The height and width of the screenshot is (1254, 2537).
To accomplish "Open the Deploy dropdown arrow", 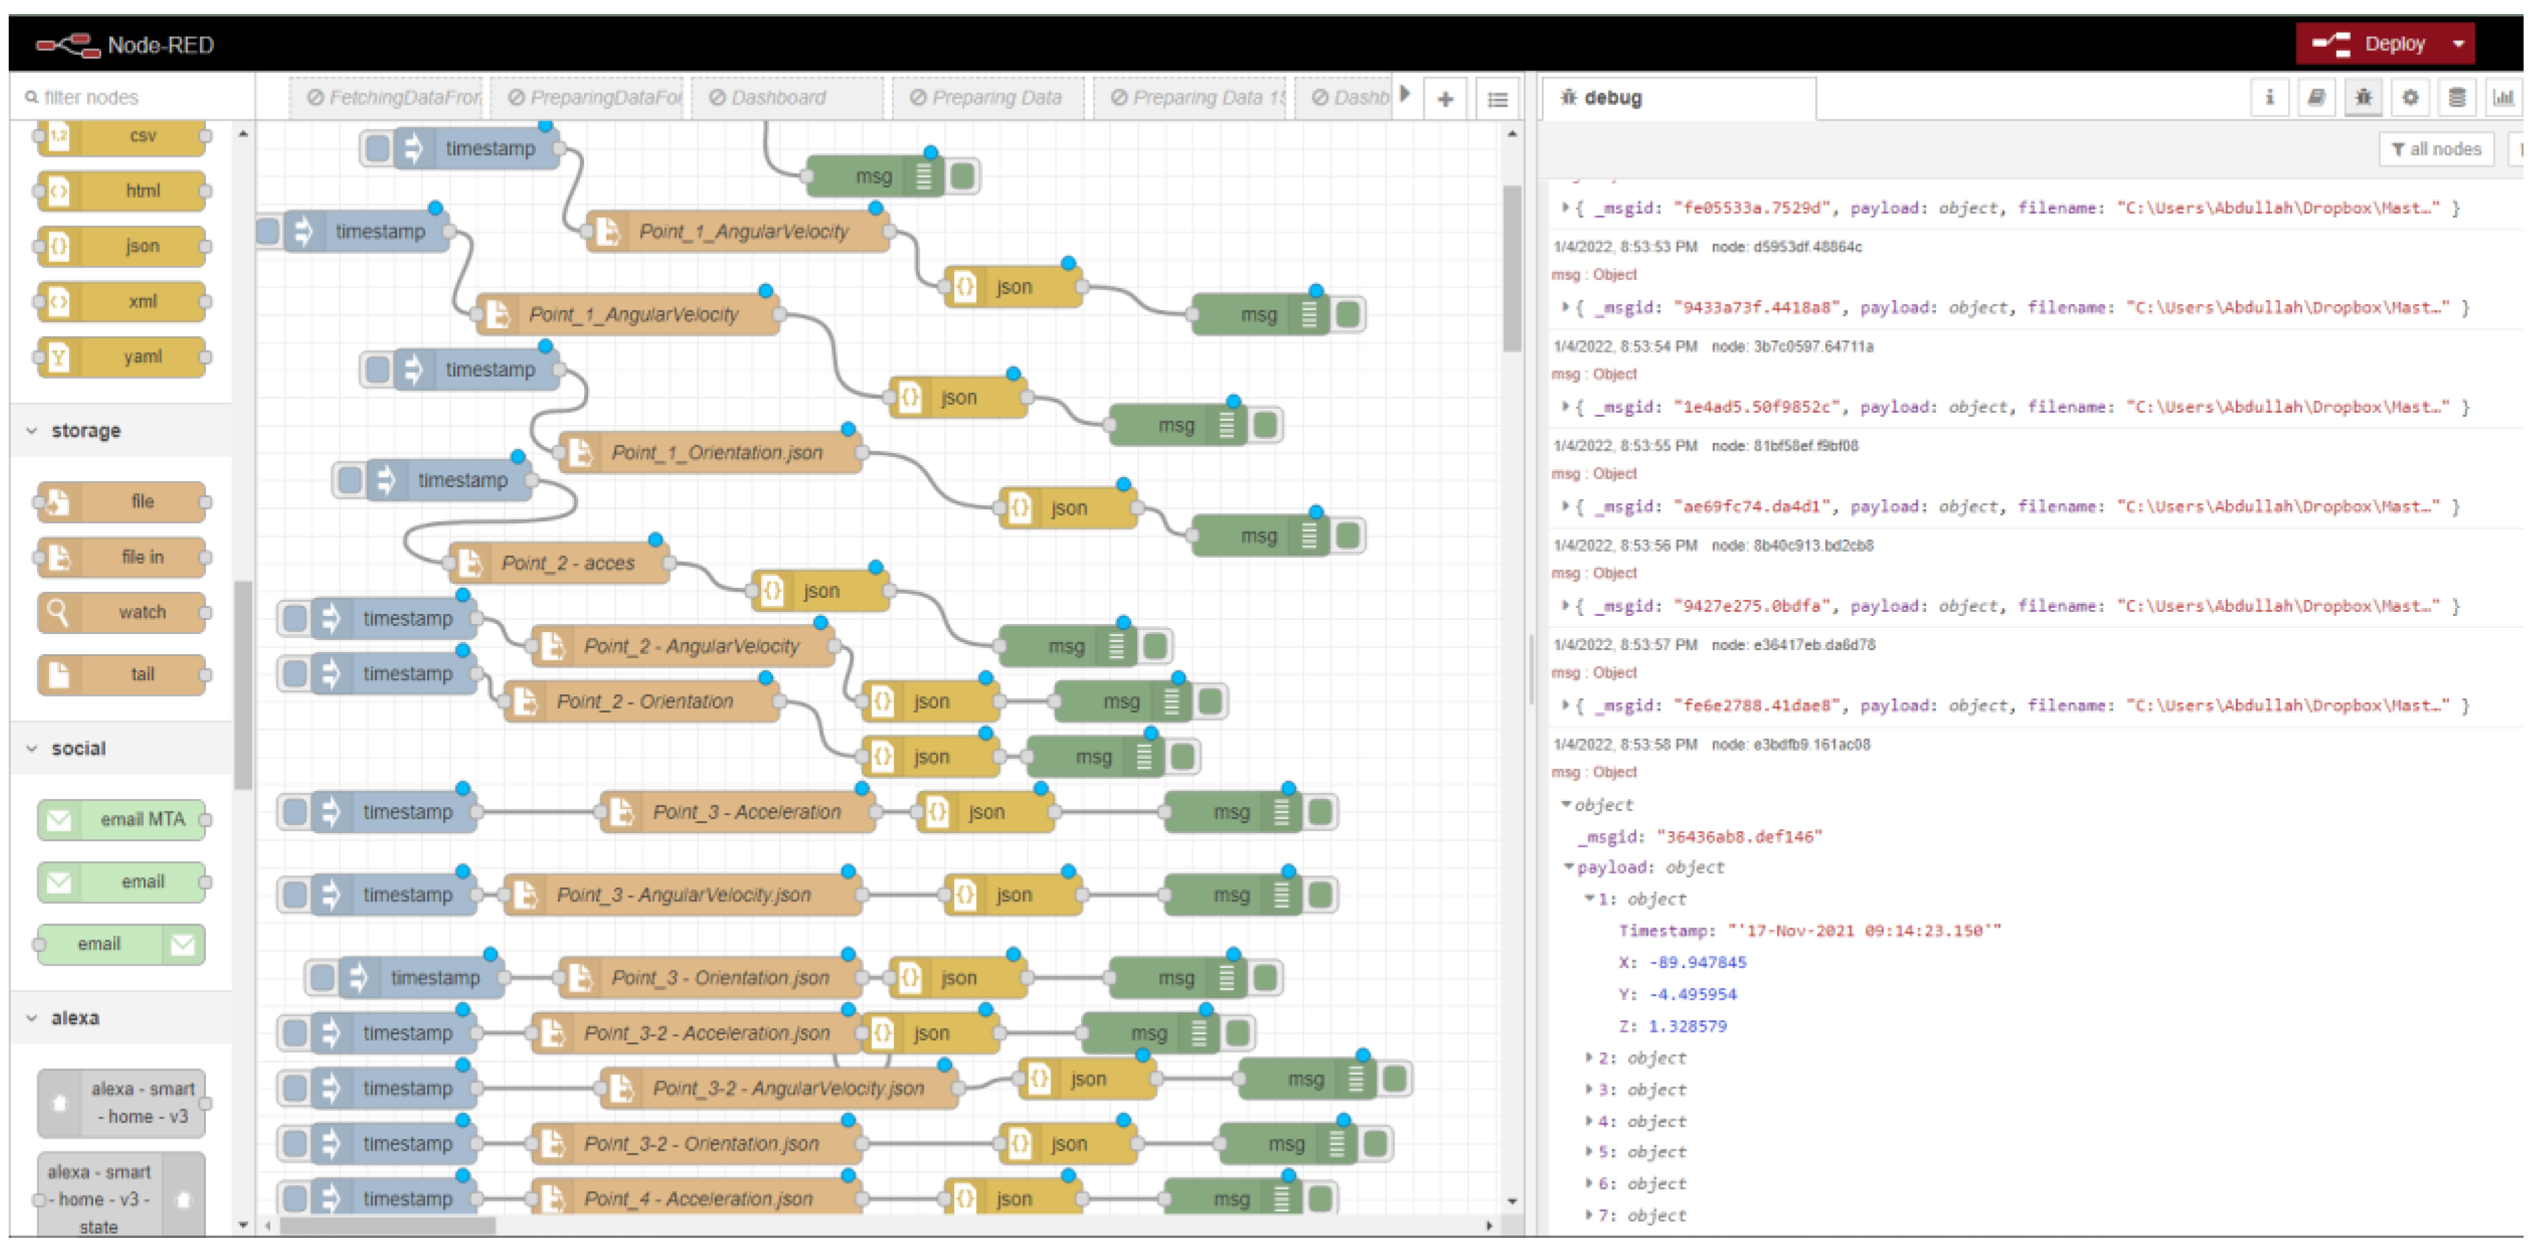I will 2458,44.
